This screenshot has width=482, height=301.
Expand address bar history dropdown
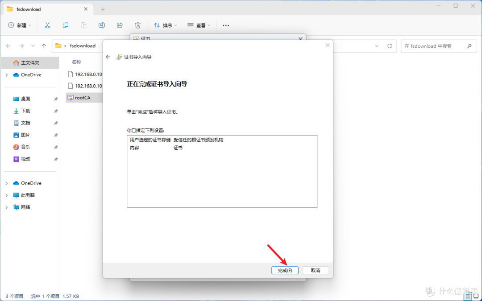click(377, 46)
